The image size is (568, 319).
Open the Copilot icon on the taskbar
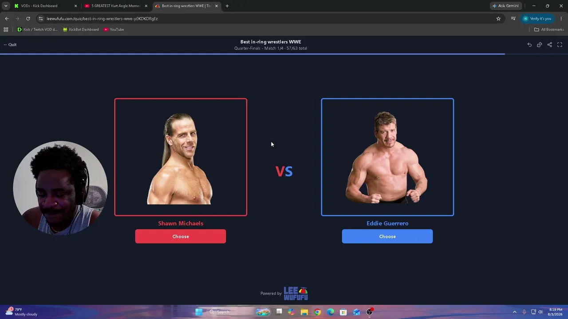tap(291, 312)
